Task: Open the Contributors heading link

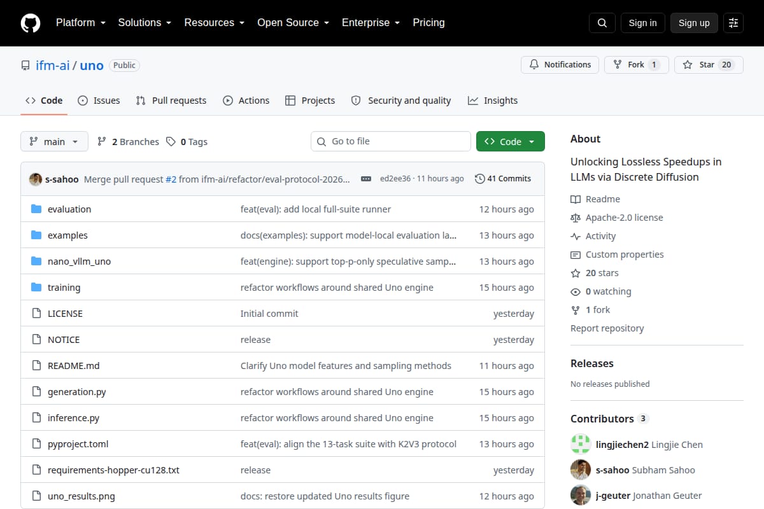Action: click(x=609, y=419)
